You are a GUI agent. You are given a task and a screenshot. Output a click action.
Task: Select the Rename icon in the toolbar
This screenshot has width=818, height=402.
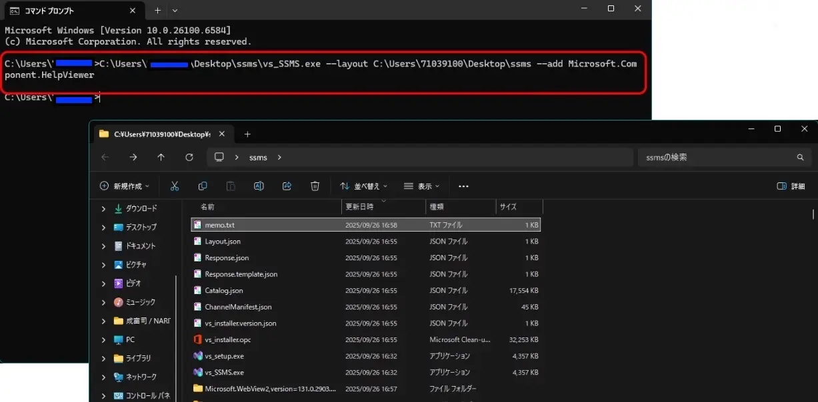tap(259, 186)
